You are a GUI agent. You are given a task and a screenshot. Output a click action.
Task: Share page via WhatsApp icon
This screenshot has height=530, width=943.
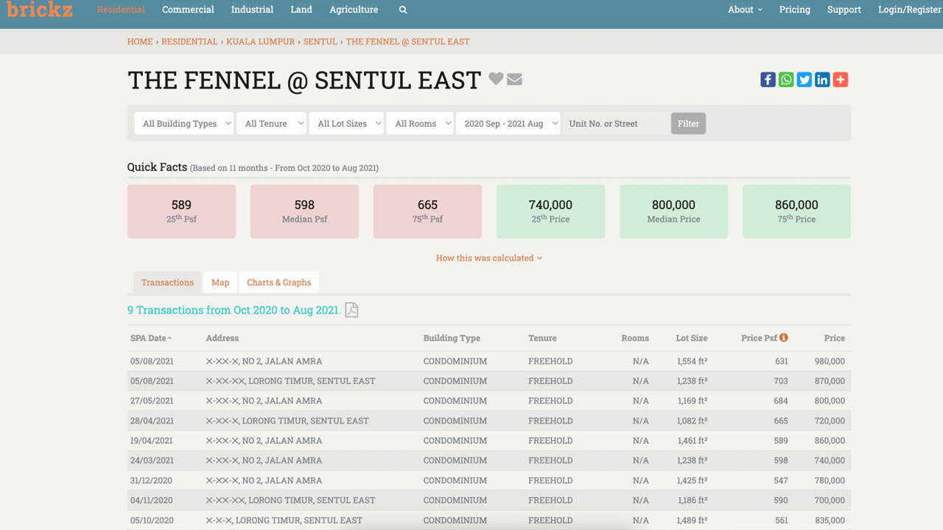click(786, 79)
